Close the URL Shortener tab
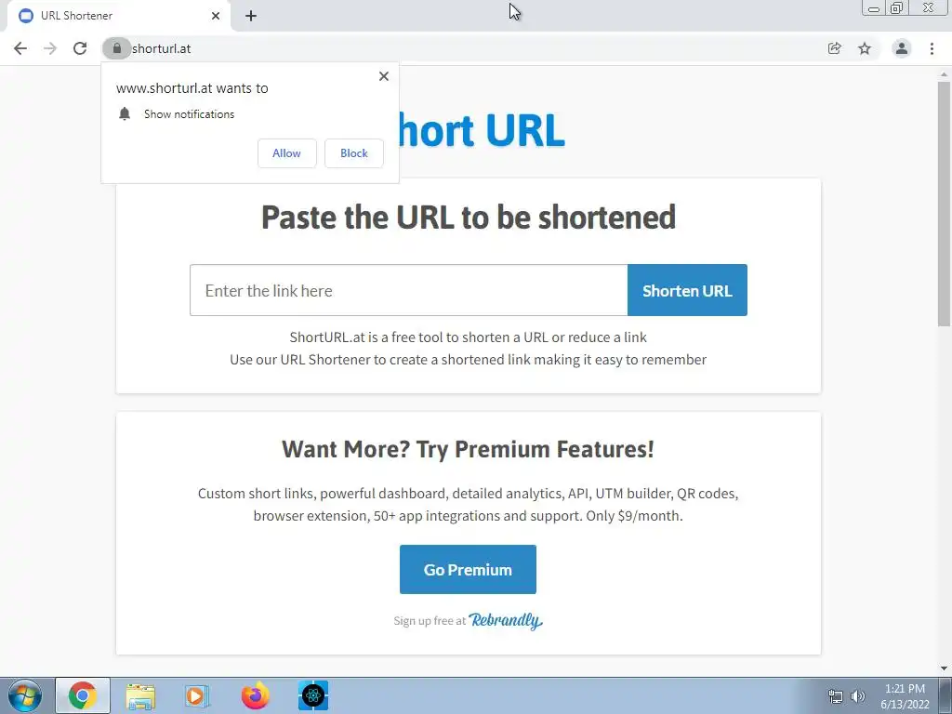 216,16
